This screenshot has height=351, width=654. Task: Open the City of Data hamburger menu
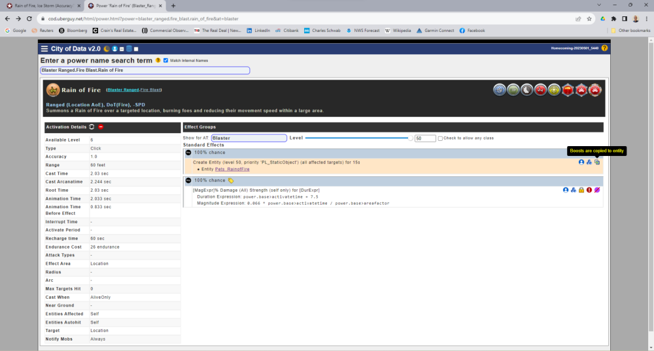(44, 49)
